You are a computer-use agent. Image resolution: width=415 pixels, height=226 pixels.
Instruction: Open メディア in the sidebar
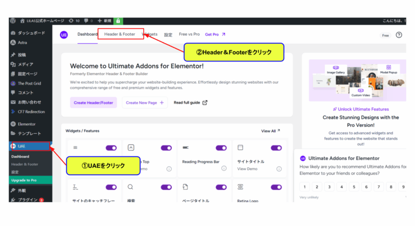pyautogui.click(x=30, y=65)
